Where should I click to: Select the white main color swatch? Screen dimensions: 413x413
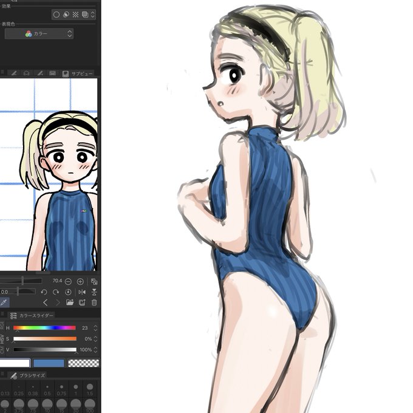(15, 363)
